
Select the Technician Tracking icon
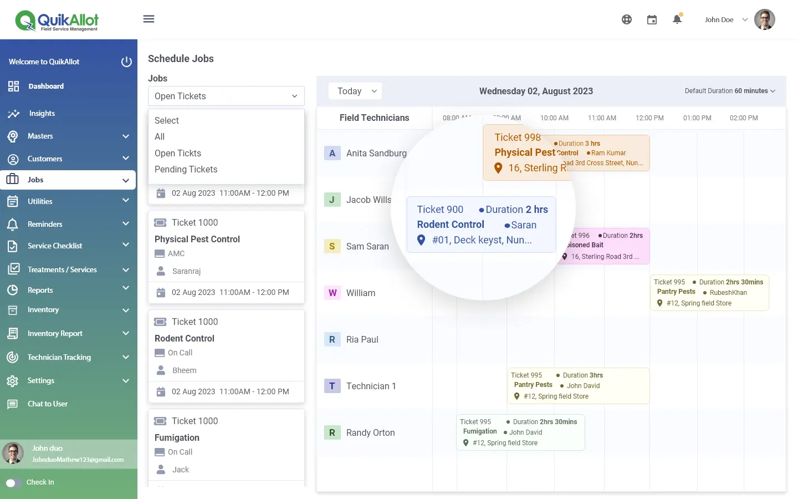pyautogui.click(x=12, y=357)
